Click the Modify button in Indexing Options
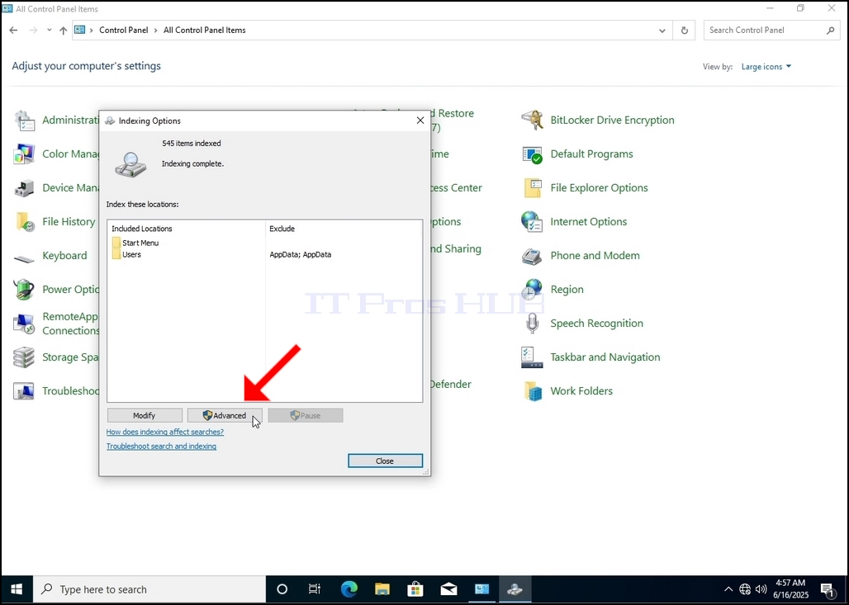 pos(145,416)
